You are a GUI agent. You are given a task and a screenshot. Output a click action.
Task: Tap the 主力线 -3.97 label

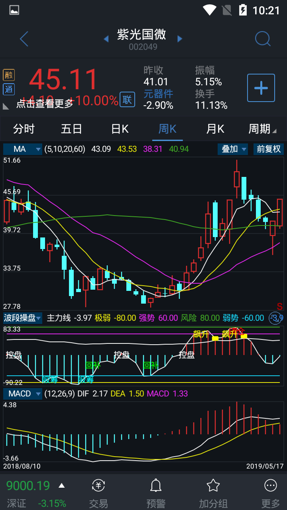tap(69, 318)
